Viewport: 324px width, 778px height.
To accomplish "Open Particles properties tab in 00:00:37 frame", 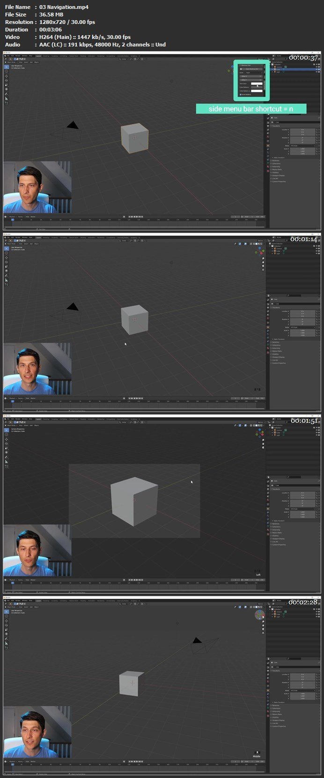I will [268, 153].
